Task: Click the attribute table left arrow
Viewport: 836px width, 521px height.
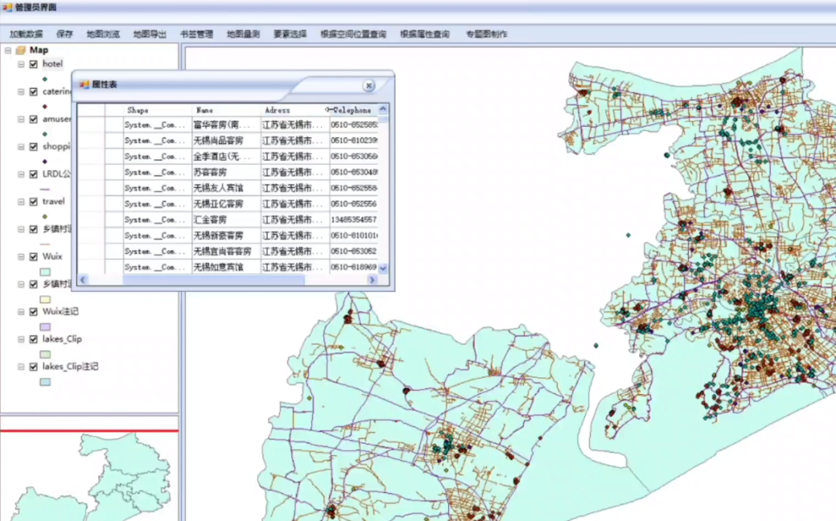Action: pos(83,279)
